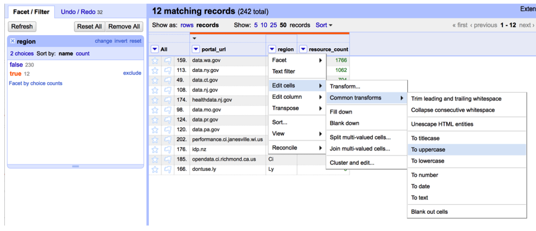
Task: Show 25 records per page
Action: coord(273,25)
